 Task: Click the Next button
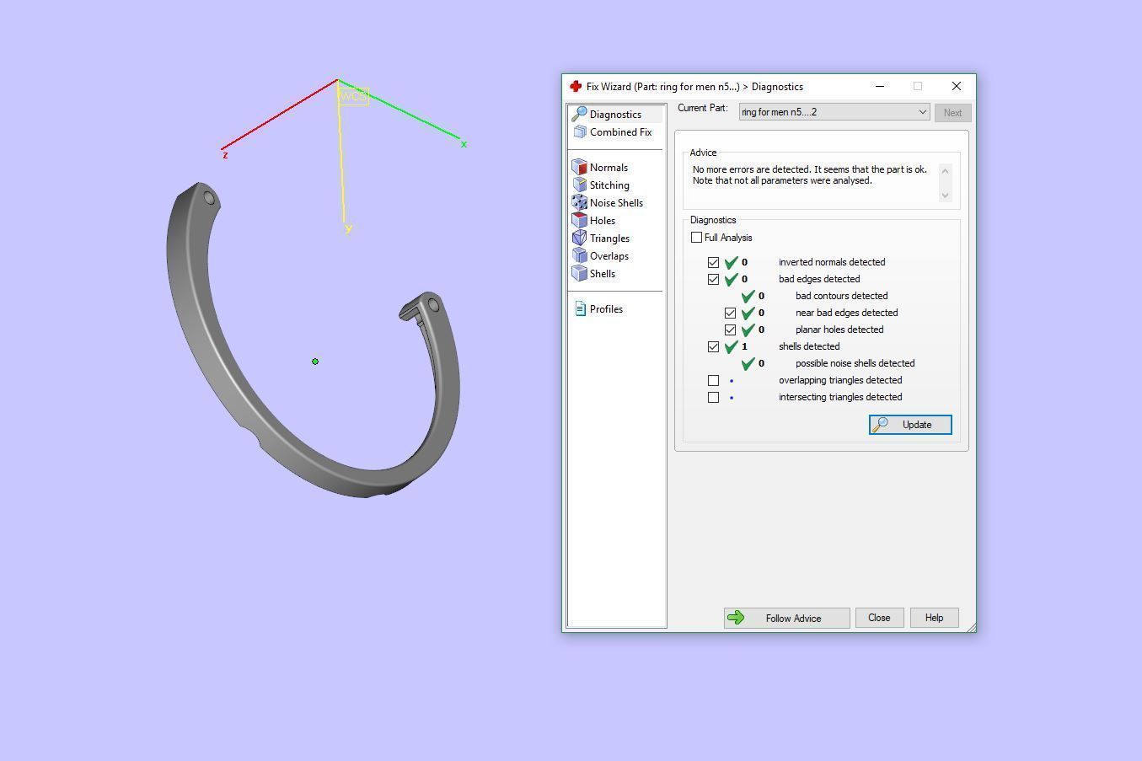tap(952, 113)
